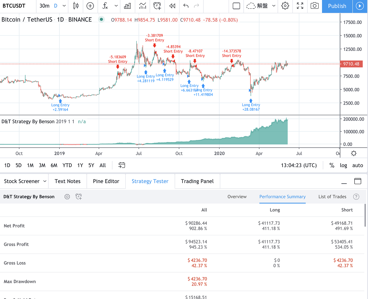This screenshot has height=299, width=368.
Task: Set the chart range to 1D
Action: (7, 165)
